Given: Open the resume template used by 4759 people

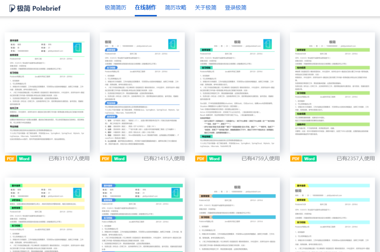Looking at the screenshot, I should (237, 92).
